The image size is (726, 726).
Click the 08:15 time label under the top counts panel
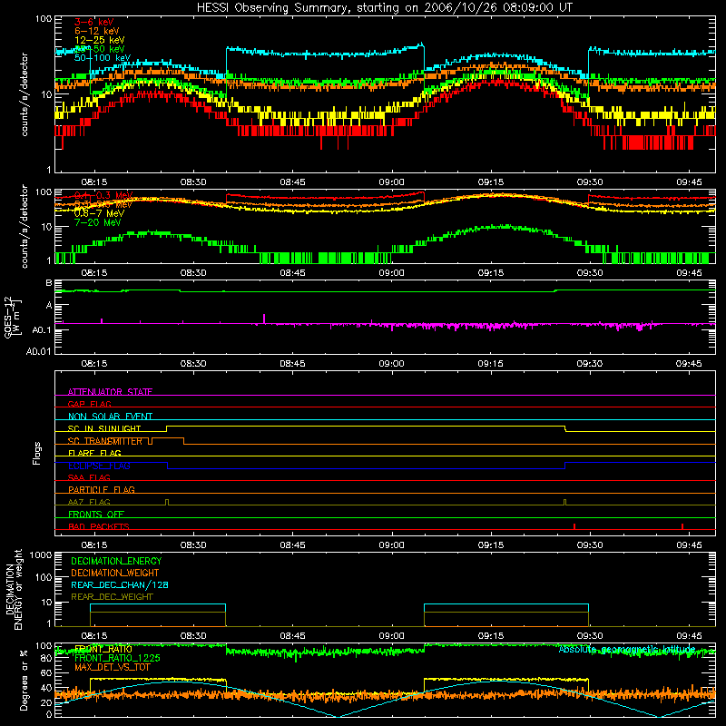(94, 182)
